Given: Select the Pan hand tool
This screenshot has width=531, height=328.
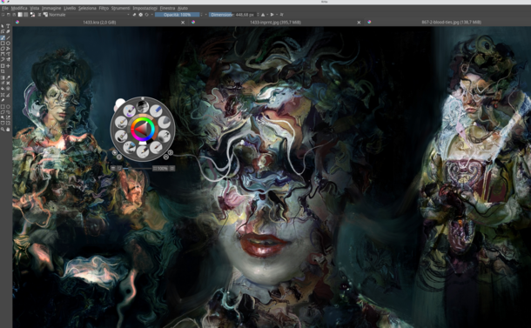Looking at the screenshot, I should [x=8, y=129].
